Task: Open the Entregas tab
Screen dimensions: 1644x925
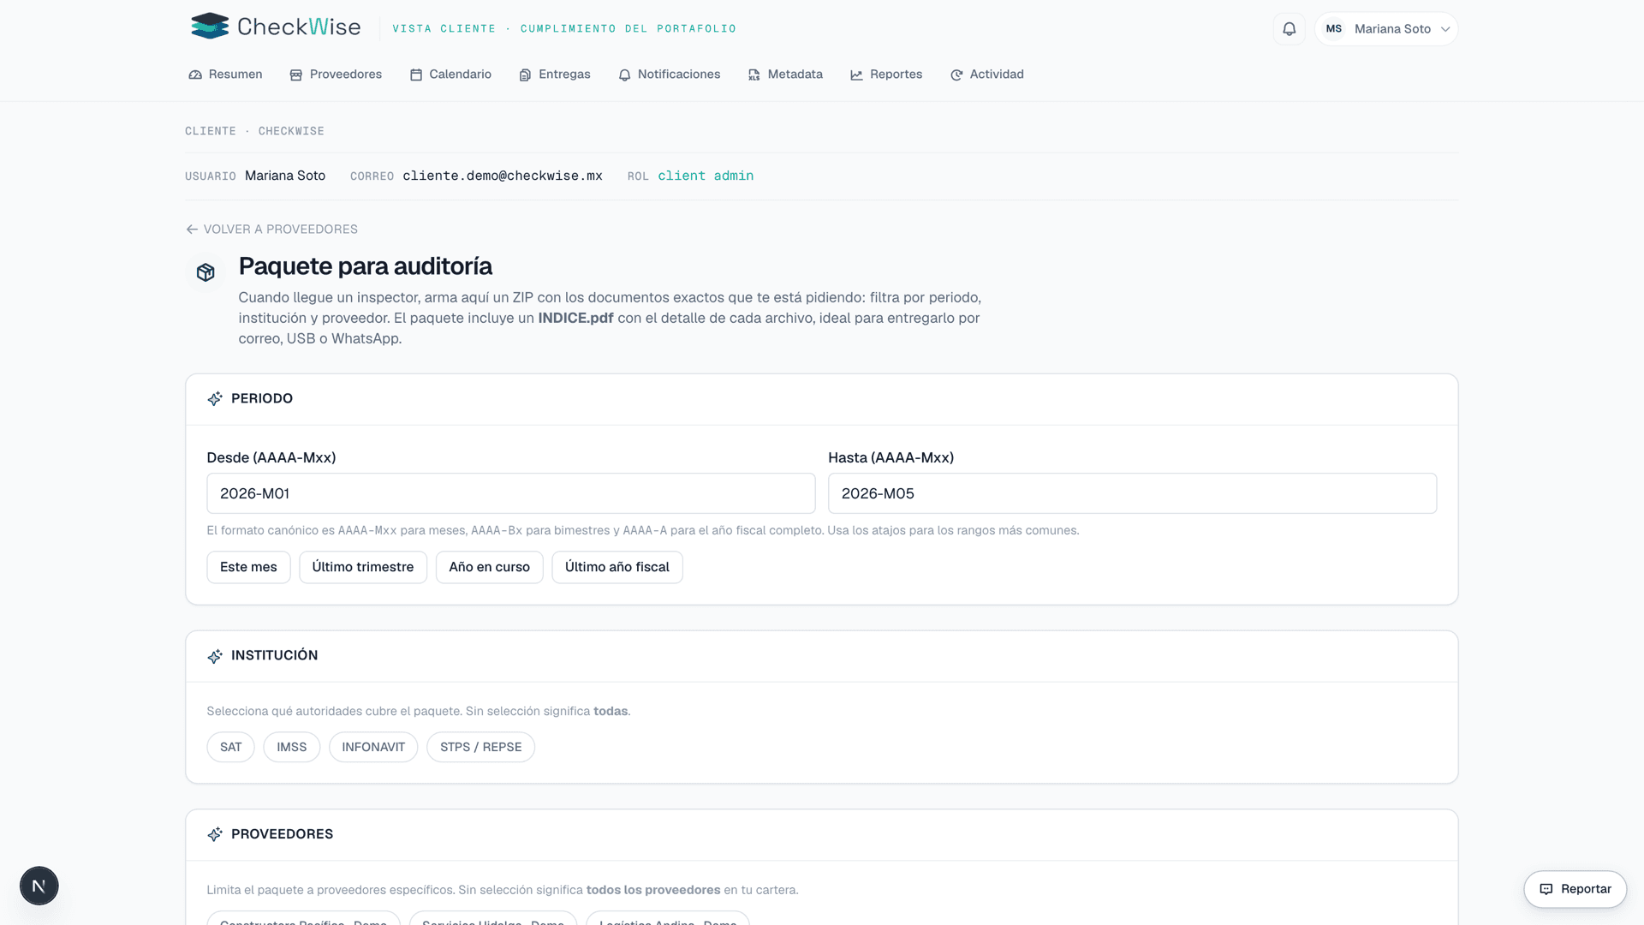Action: pyautogui.click(x=555, y=75)
